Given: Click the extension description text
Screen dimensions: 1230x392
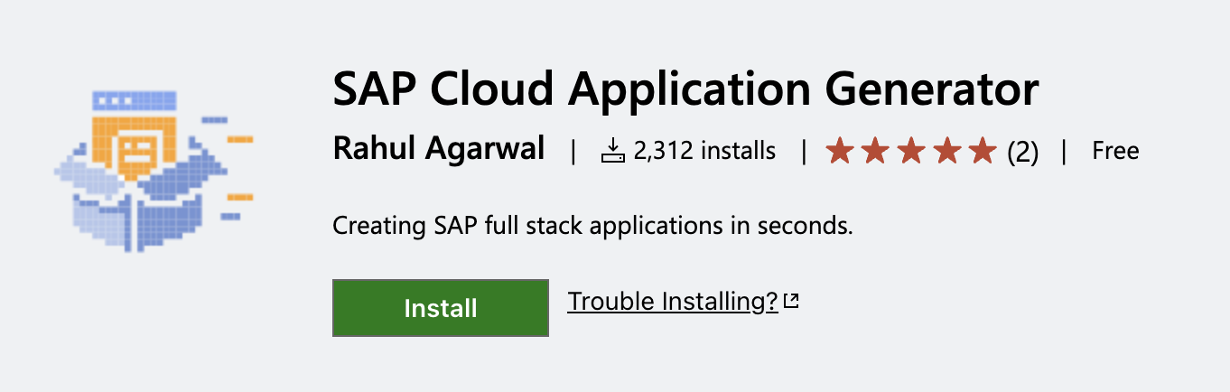Looking at the screenshot, I should (x=593, y=225).
